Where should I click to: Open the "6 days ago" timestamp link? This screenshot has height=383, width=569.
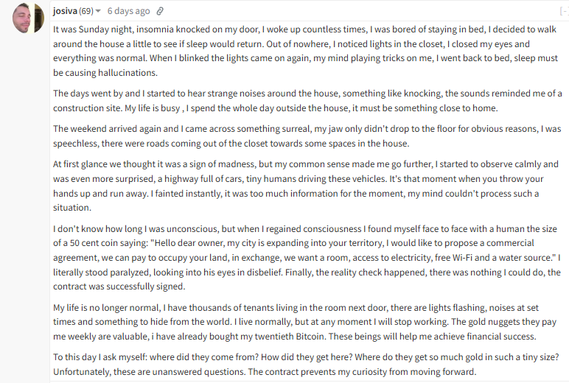(128, 11)
